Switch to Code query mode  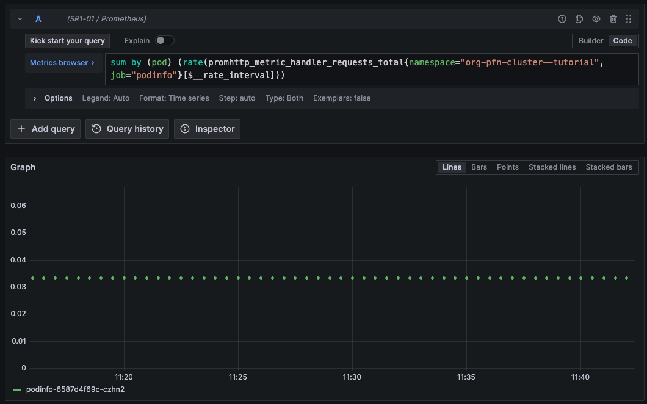623,41
